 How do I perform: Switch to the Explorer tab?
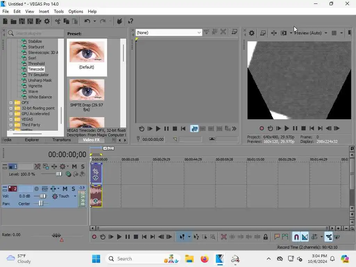click(x=32, y=140)
